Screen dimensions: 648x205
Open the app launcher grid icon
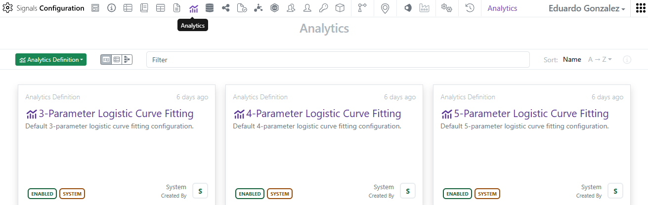point(640,8)
